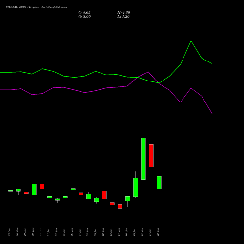The width and height of the screenshot is (244, 244).
Task: Select the low value L: 1.20
Action: (x=123, y=17)
